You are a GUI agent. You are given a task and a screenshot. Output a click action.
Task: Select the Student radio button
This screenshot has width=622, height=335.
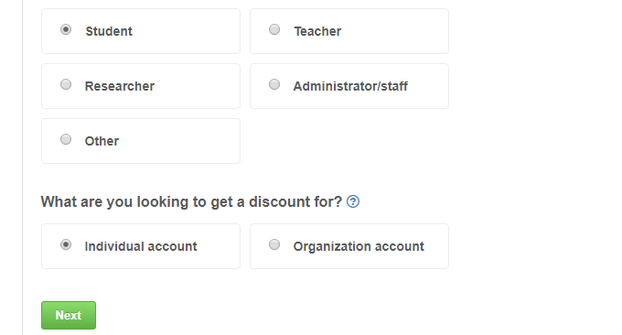[66, 30]
